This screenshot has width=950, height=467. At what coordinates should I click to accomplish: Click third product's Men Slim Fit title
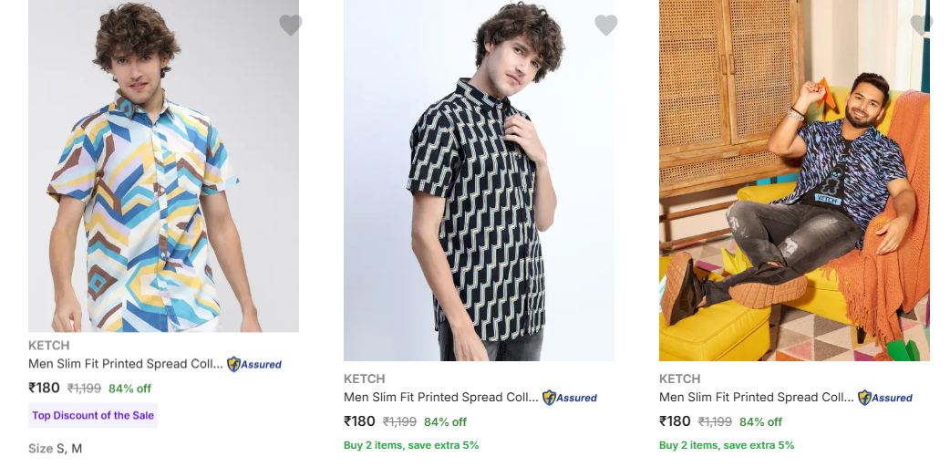757,398
